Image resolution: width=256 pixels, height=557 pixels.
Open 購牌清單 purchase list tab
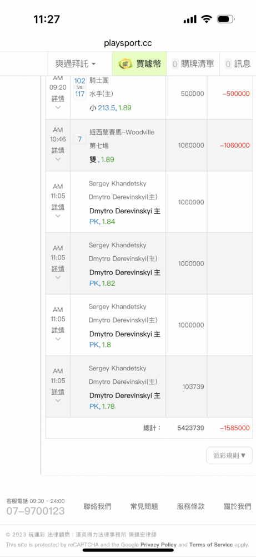193,64
